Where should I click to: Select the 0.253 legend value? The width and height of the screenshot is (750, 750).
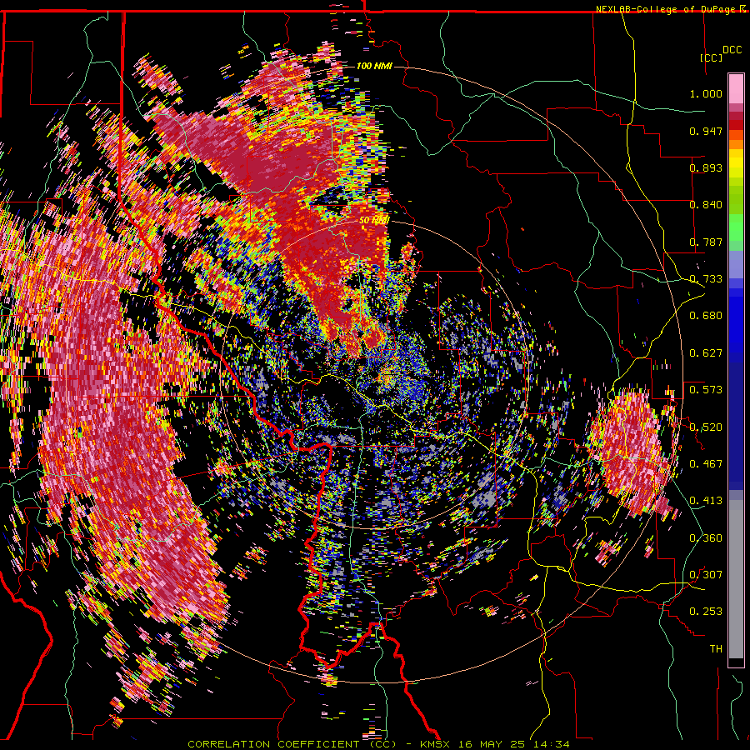pyautogui.click(x=706, y=612)
